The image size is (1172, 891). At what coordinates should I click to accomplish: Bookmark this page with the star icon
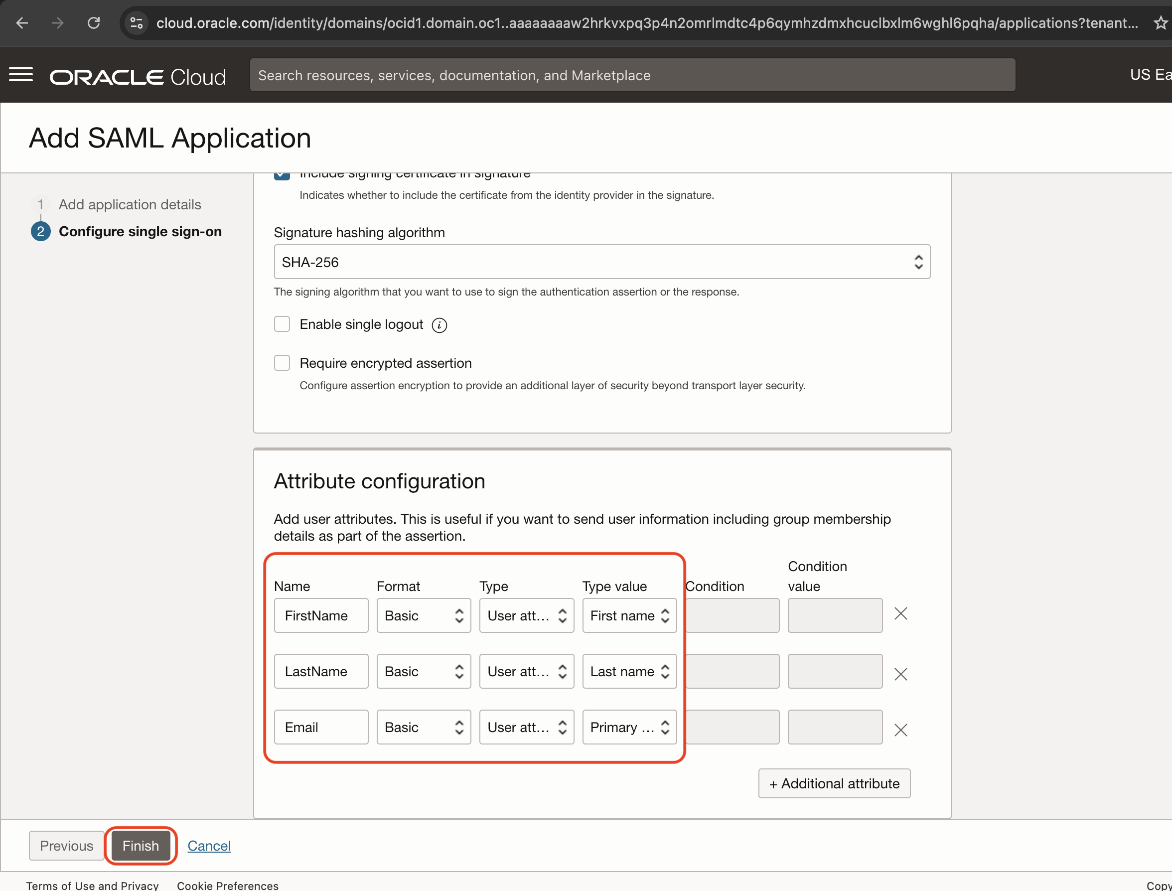click(x=1161, y=23)
